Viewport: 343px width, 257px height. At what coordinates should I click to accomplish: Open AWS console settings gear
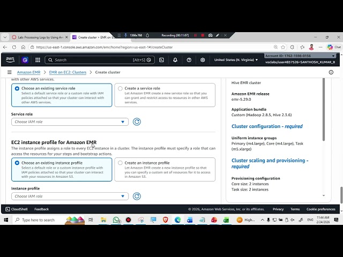point(203,60)
